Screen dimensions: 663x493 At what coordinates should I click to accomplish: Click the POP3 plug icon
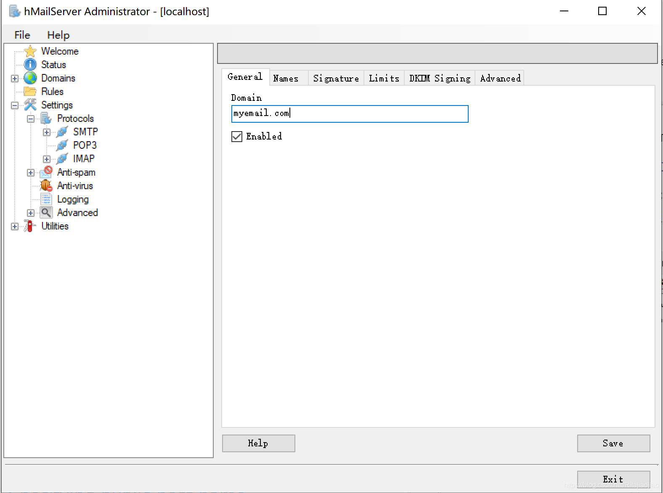[x=62, y=145]
